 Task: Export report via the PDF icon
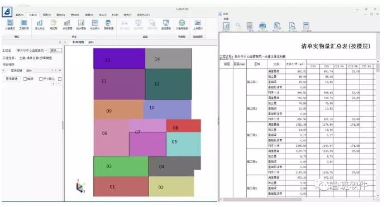(x=292, y=26)
